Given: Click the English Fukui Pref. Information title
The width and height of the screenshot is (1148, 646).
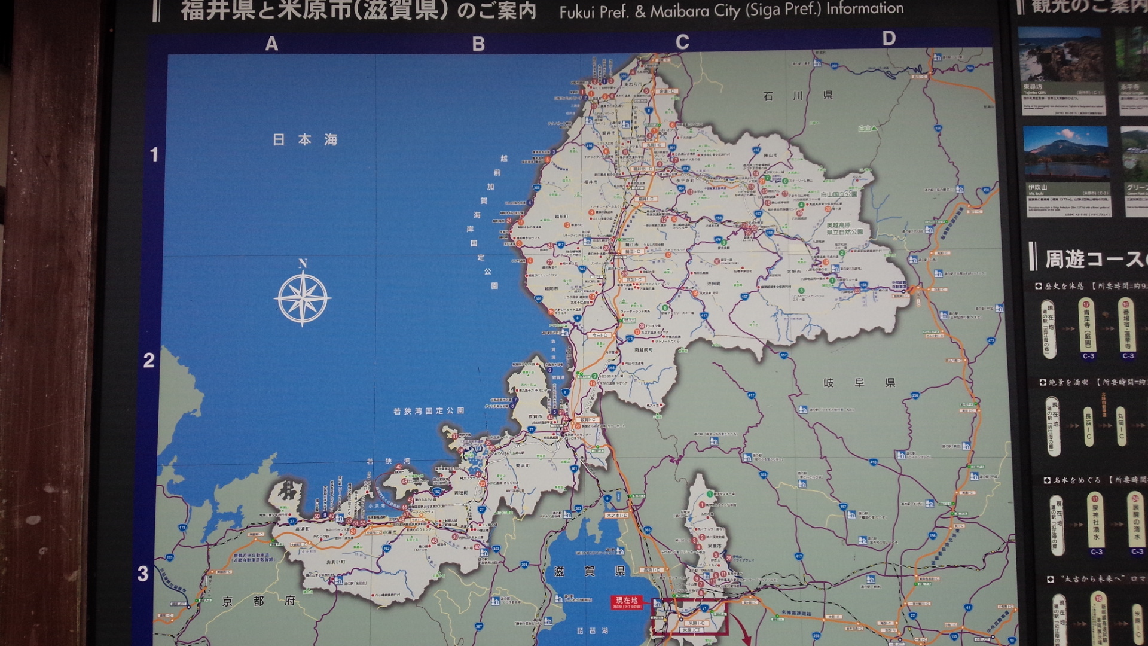Looking at the screenshot, I should pos(731,10).
